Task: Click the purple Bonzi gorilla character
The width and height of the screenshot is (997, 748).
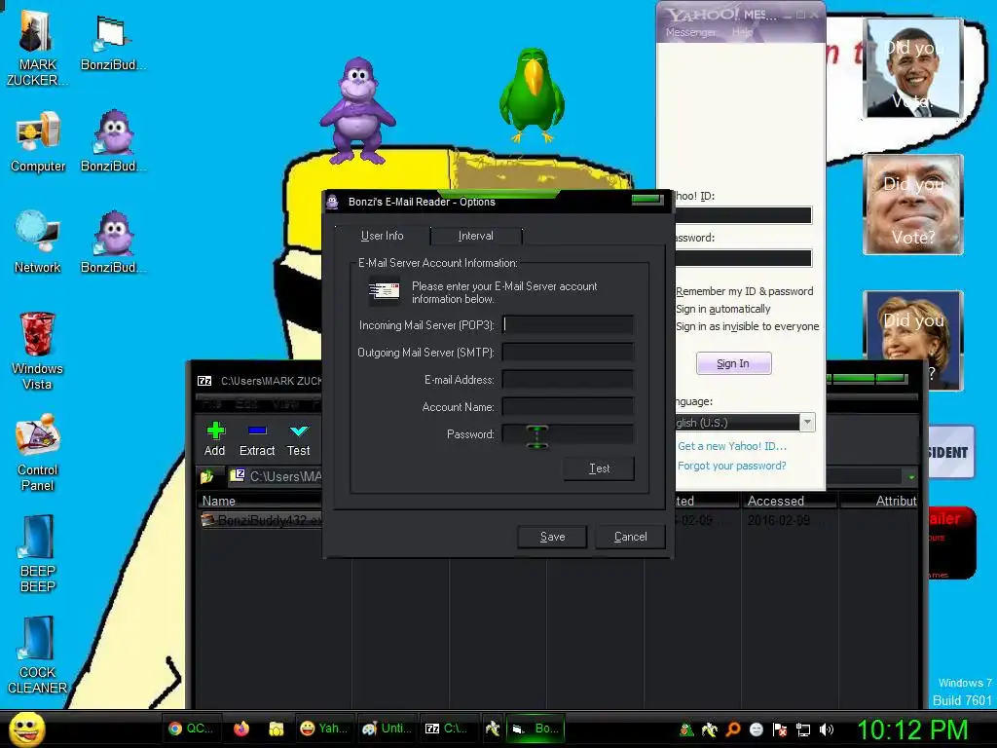Action: coord(358,111)
